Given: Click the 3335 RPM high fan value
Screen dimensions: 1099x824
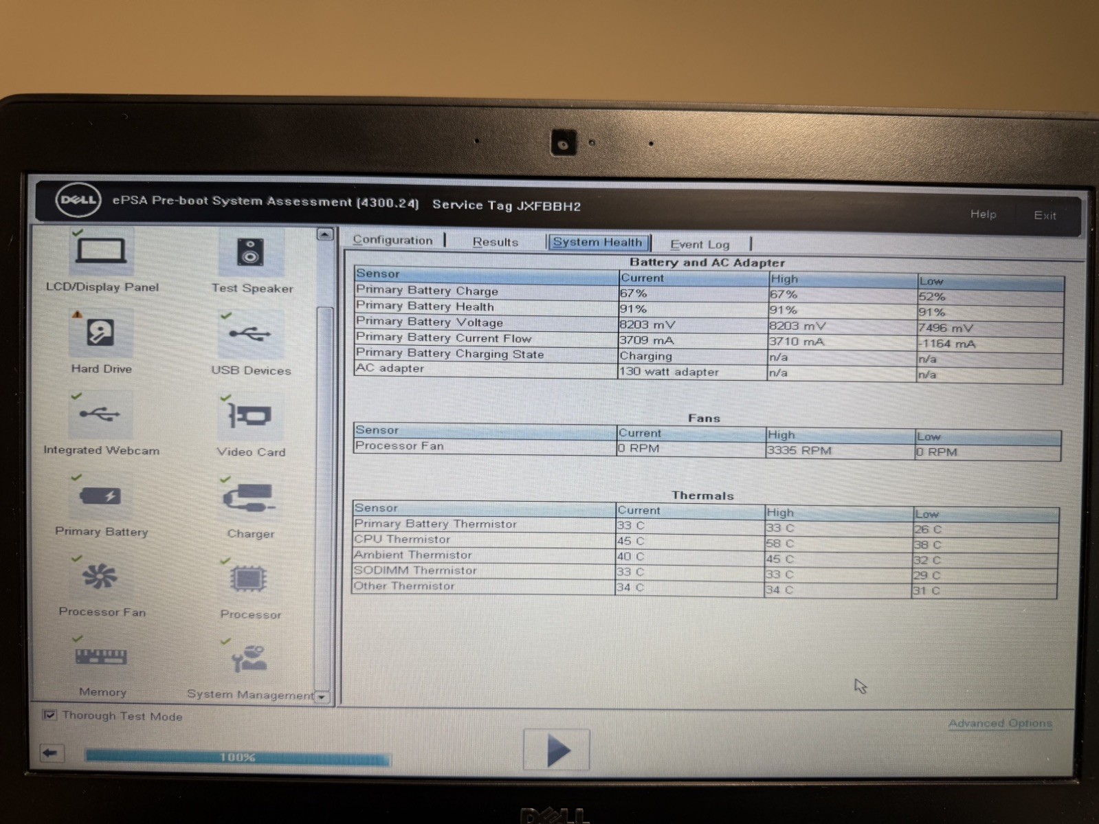Looking at the screenshot, I should click(x=799, y=450).
